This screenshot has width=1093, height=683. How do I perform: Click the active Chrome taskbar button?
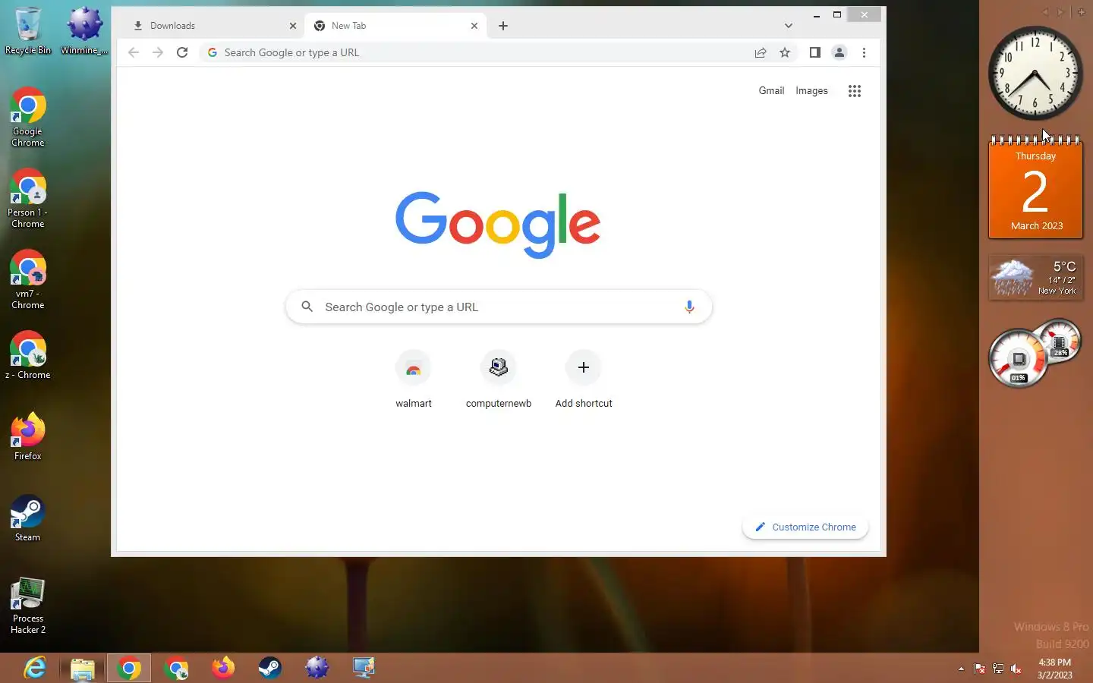coord(129,668)
